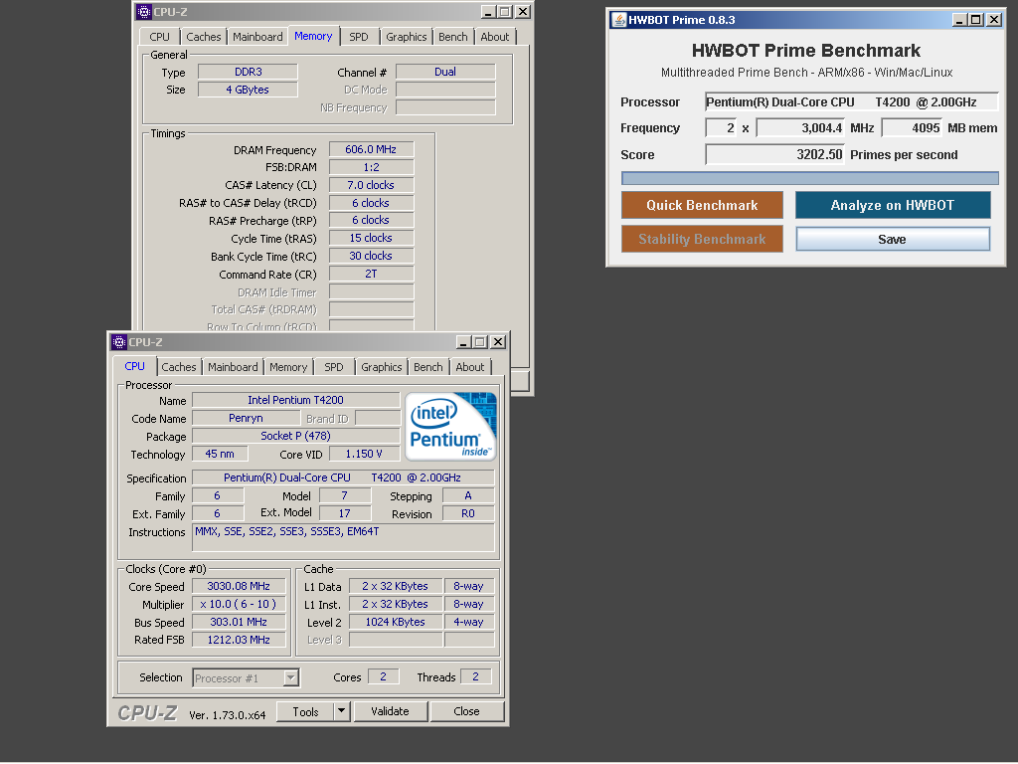Click the HWBOT Processor name field

pos(851,102)
